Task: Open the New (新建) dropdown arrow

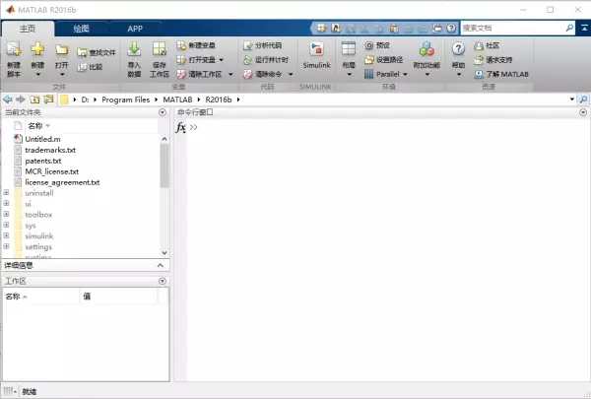Action: tap(37, 74)
